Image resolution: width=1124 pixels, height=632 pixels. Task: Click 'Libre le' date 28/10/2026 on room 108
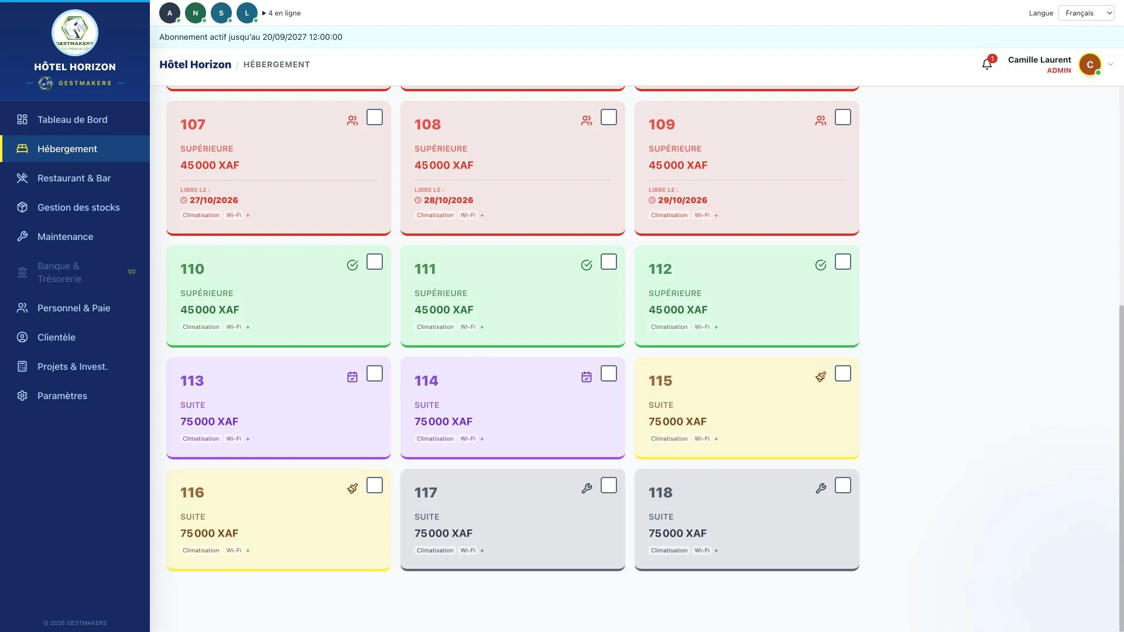click(x=448, y=200)
